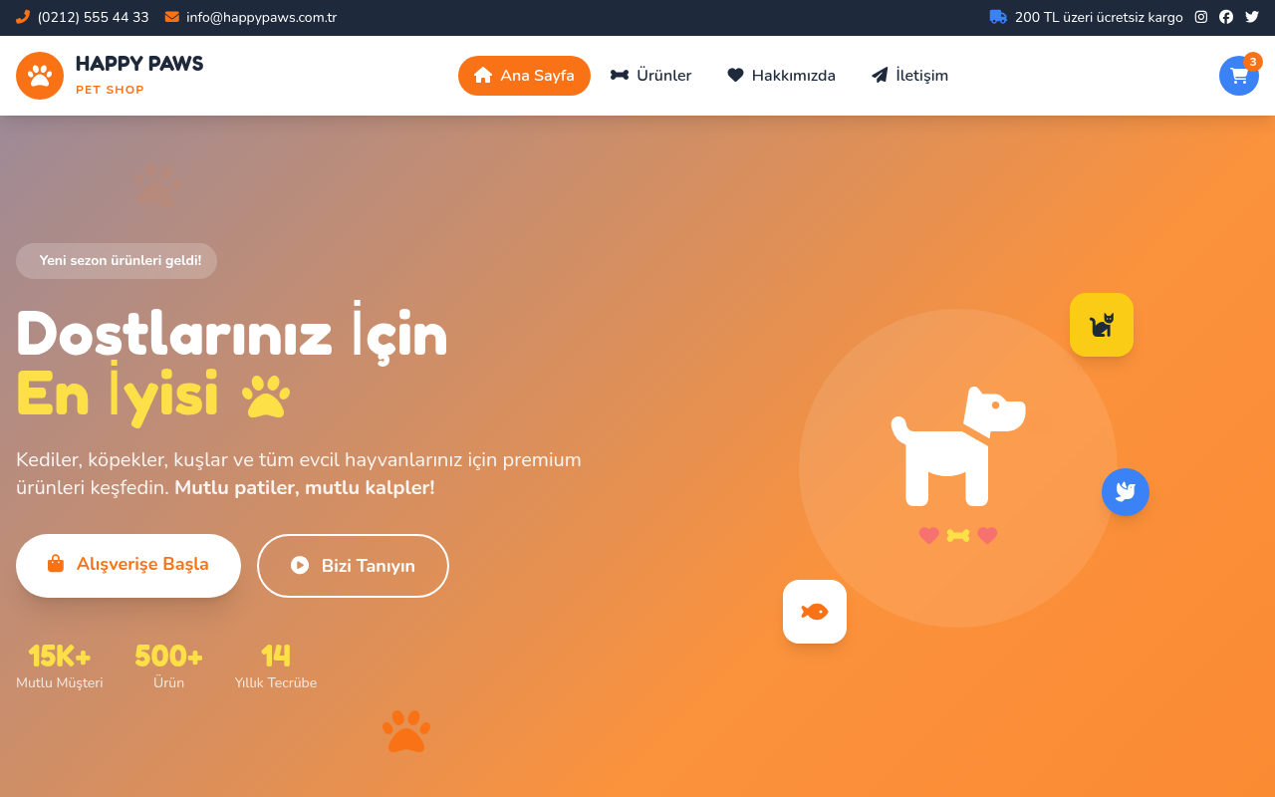Open the Ürünler menu item
This screenshot has width=1275, height=797.
[x=650, y=76]
